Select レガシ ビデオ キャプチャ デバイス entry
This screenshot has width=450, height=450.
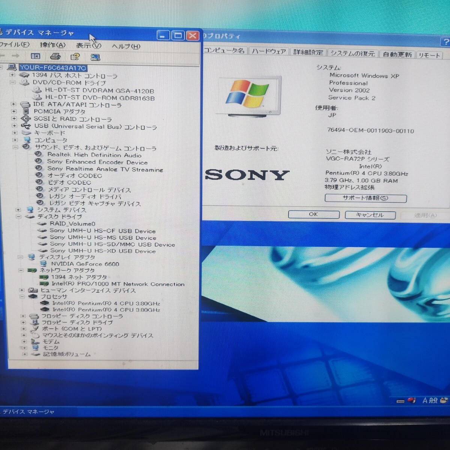(x=95, y=204)
